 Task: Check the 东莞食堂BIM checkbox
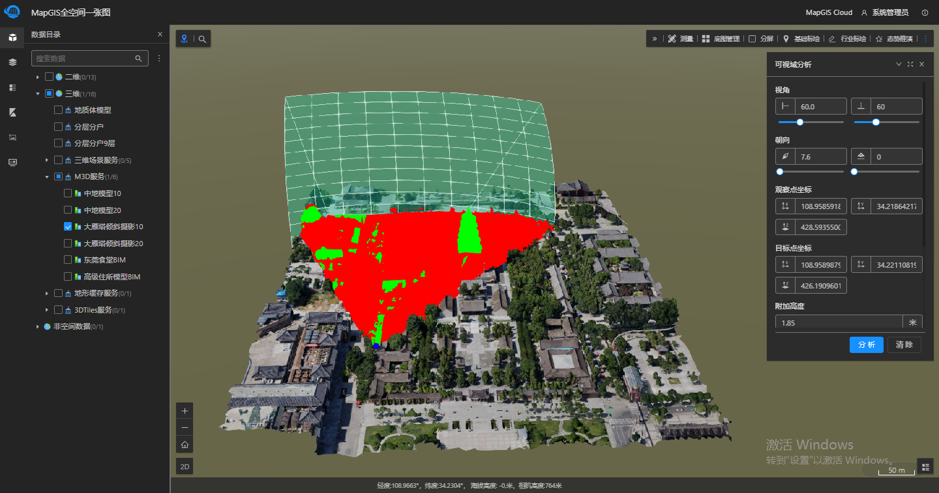pyautogui.click(x=68, y=260)
